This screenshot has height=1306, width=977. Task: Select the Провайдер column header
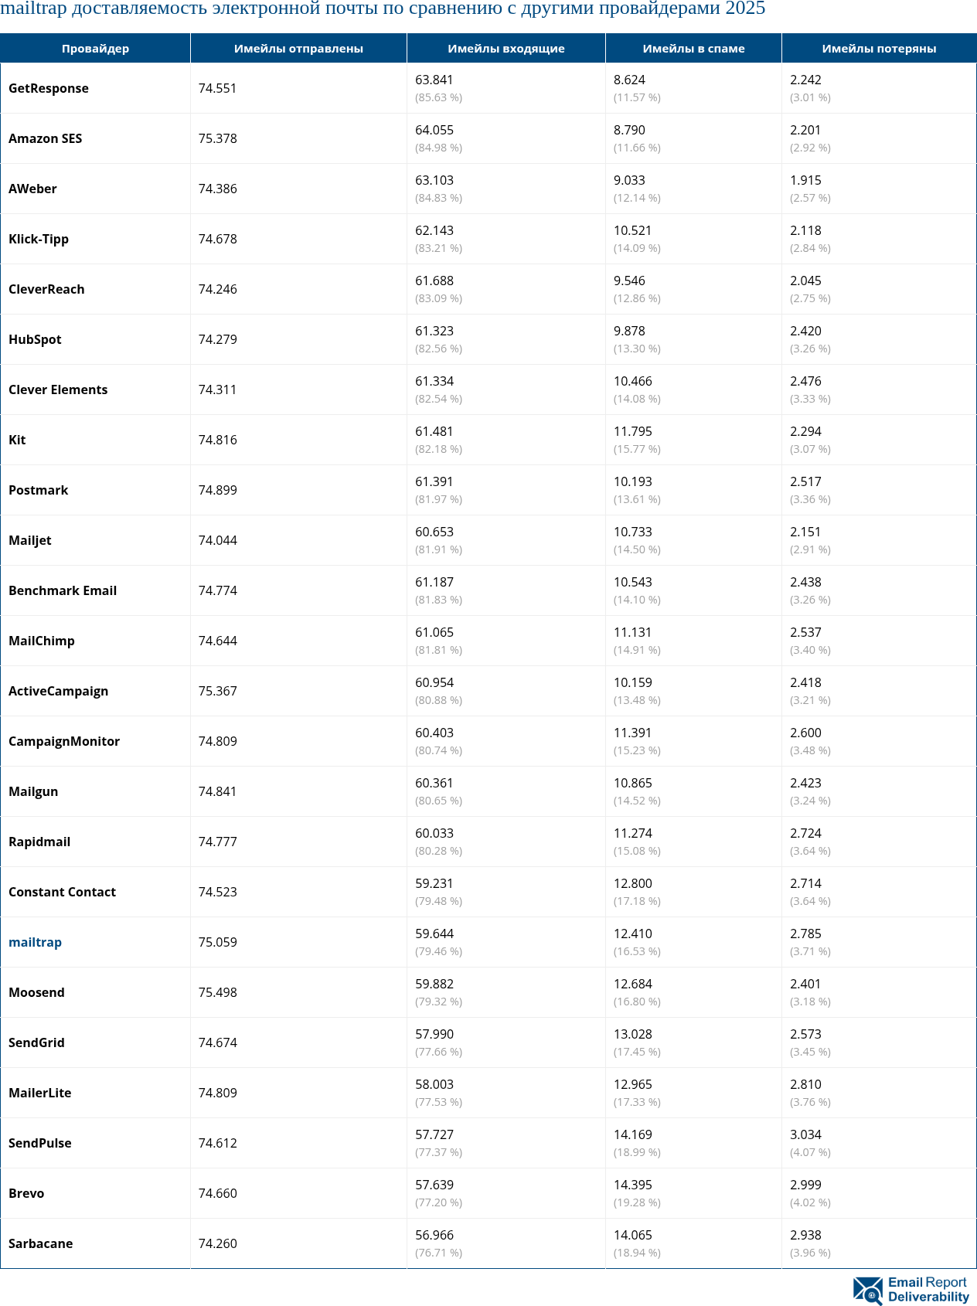coord(95,48)
